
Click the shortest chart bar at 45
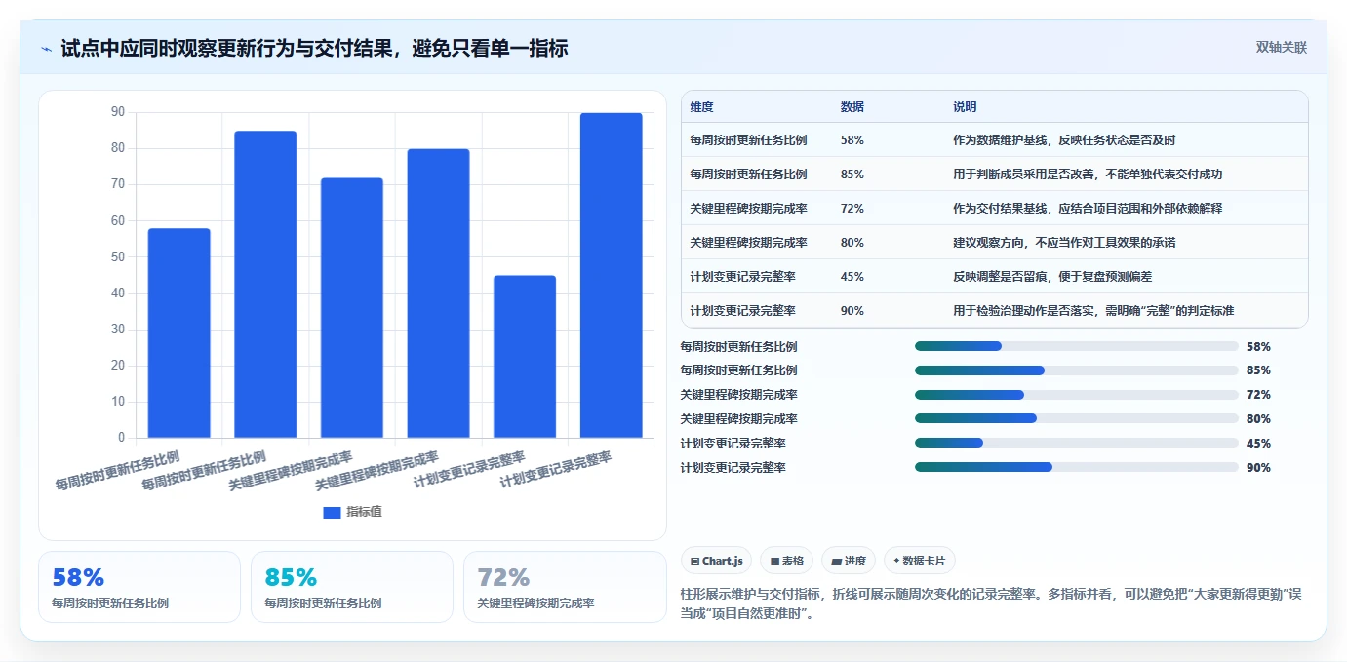525,357
